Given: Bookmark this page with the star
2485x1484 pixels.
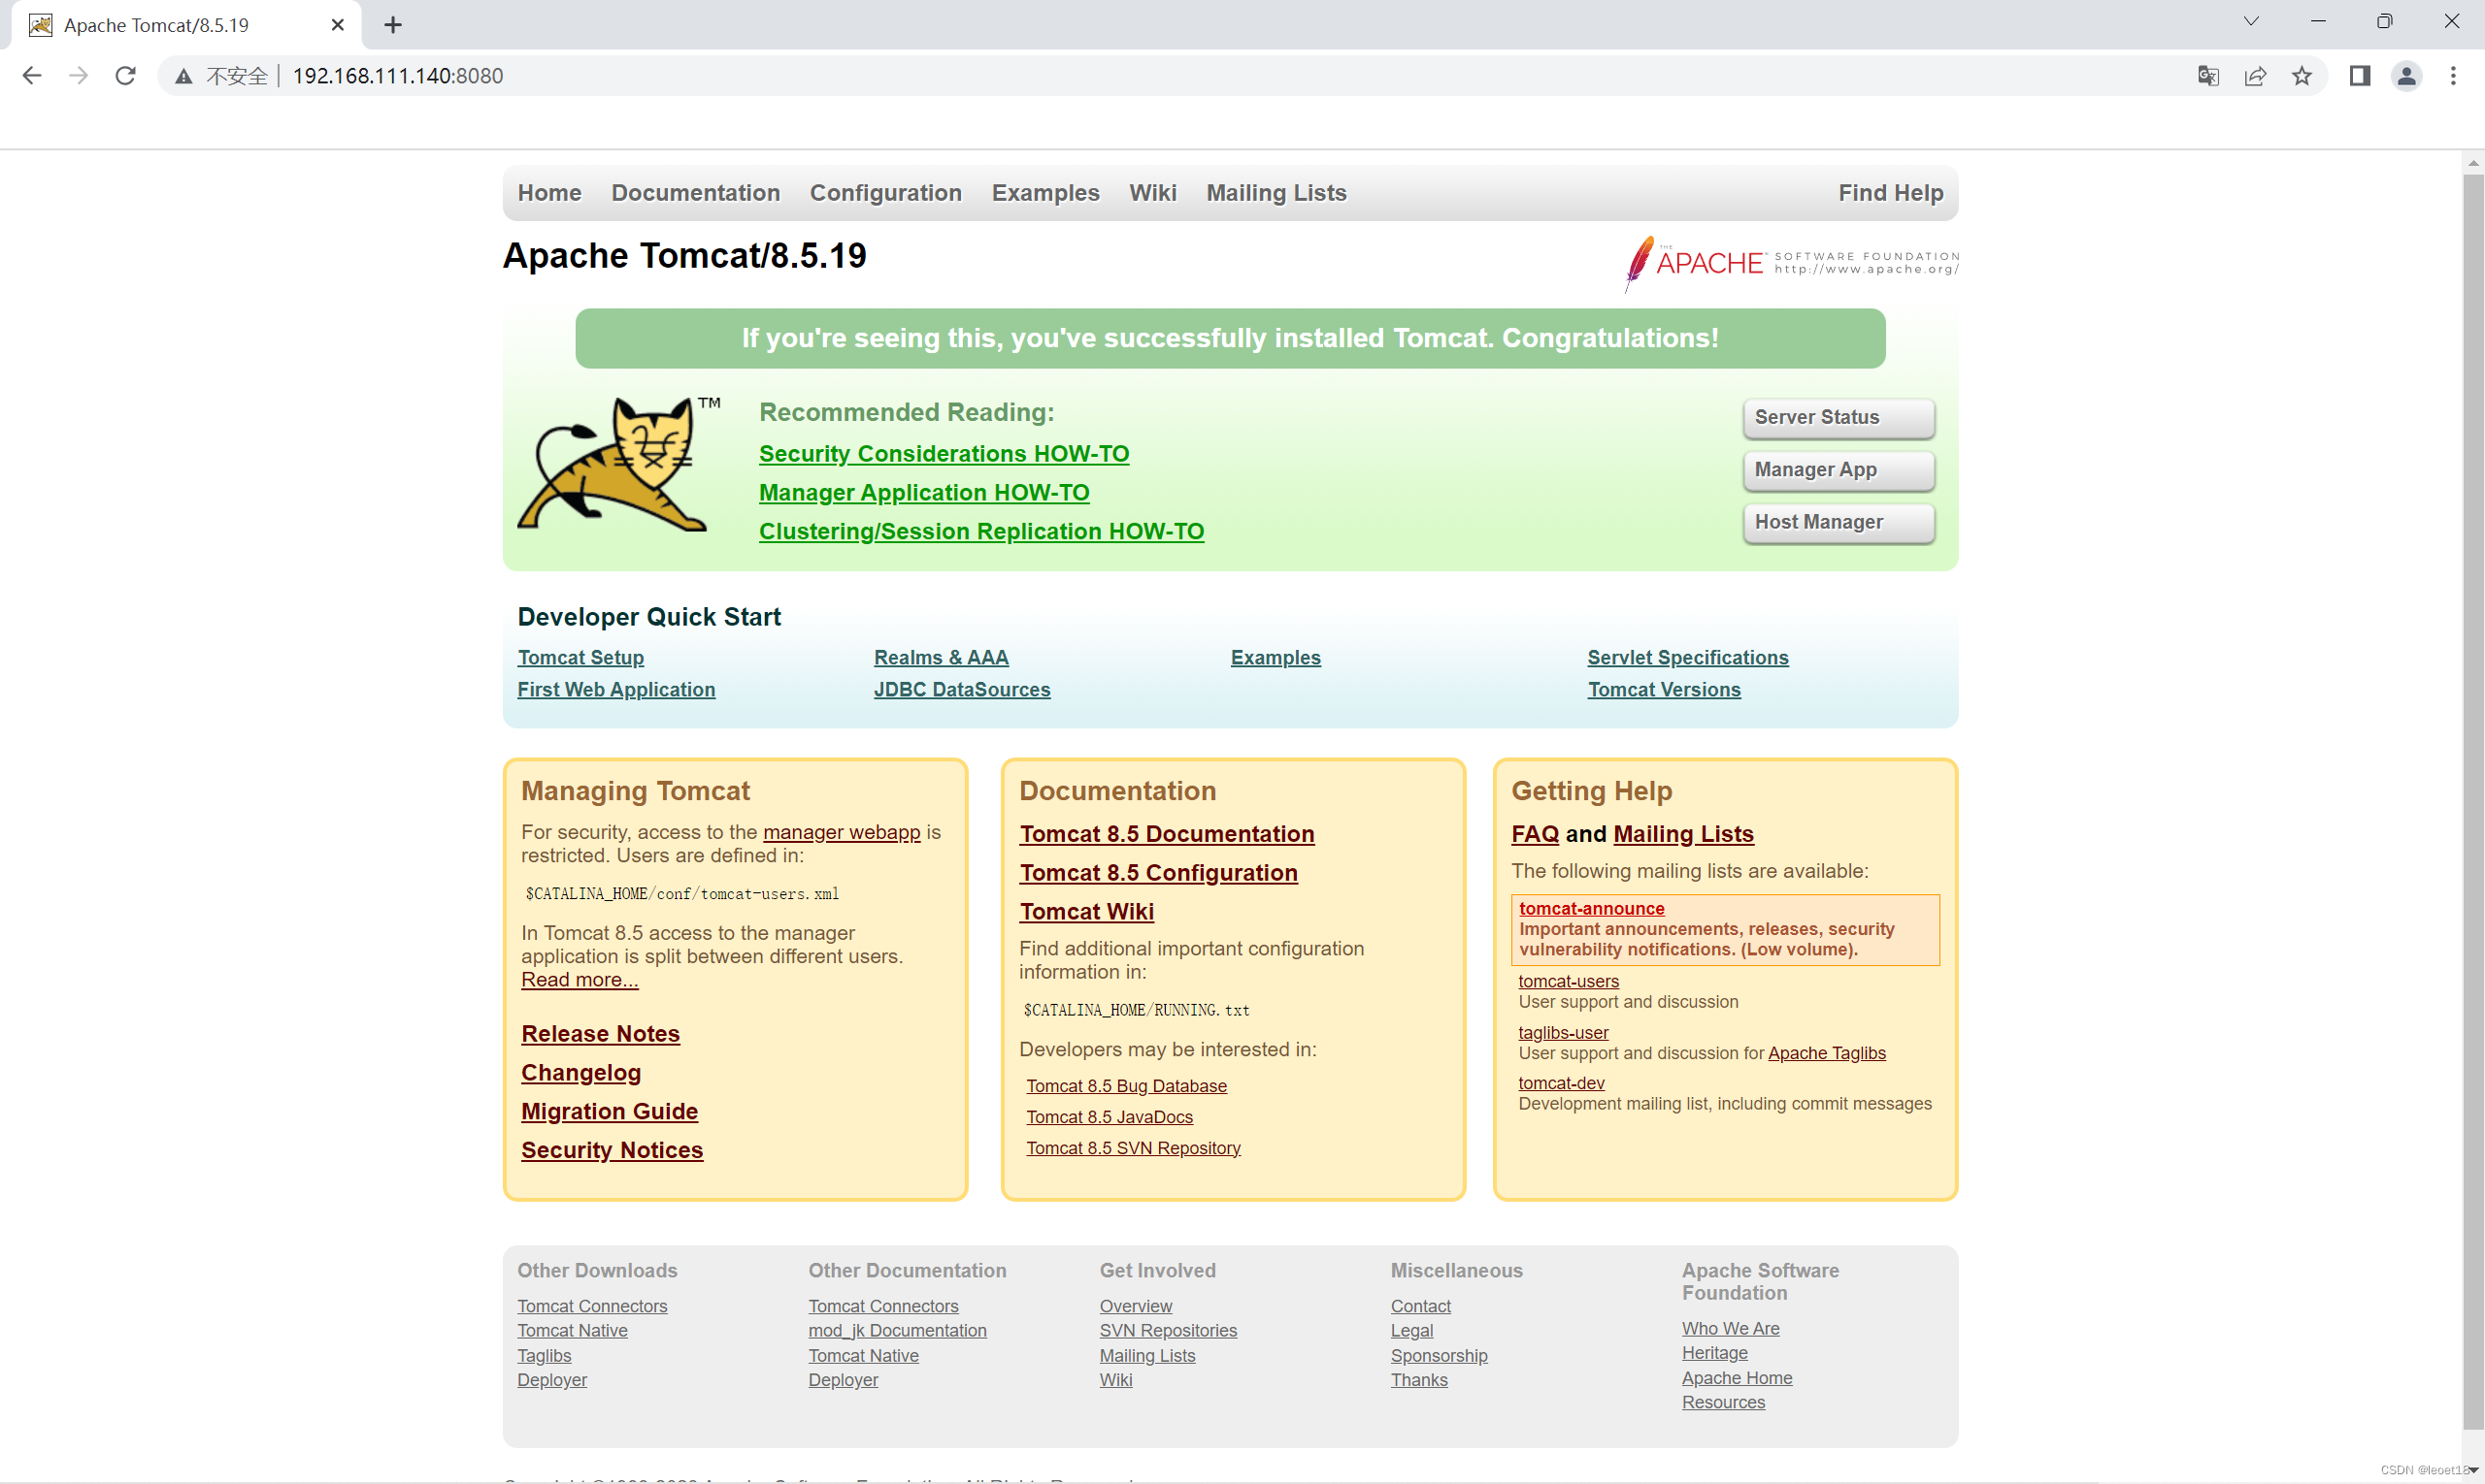Looking at the screenshot, I should click(2302, 76).
